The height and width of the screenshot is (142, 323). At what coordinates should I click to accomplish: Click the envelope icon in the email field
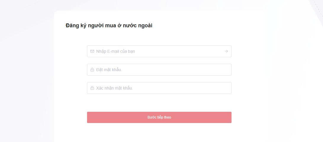tap(92, 51)
